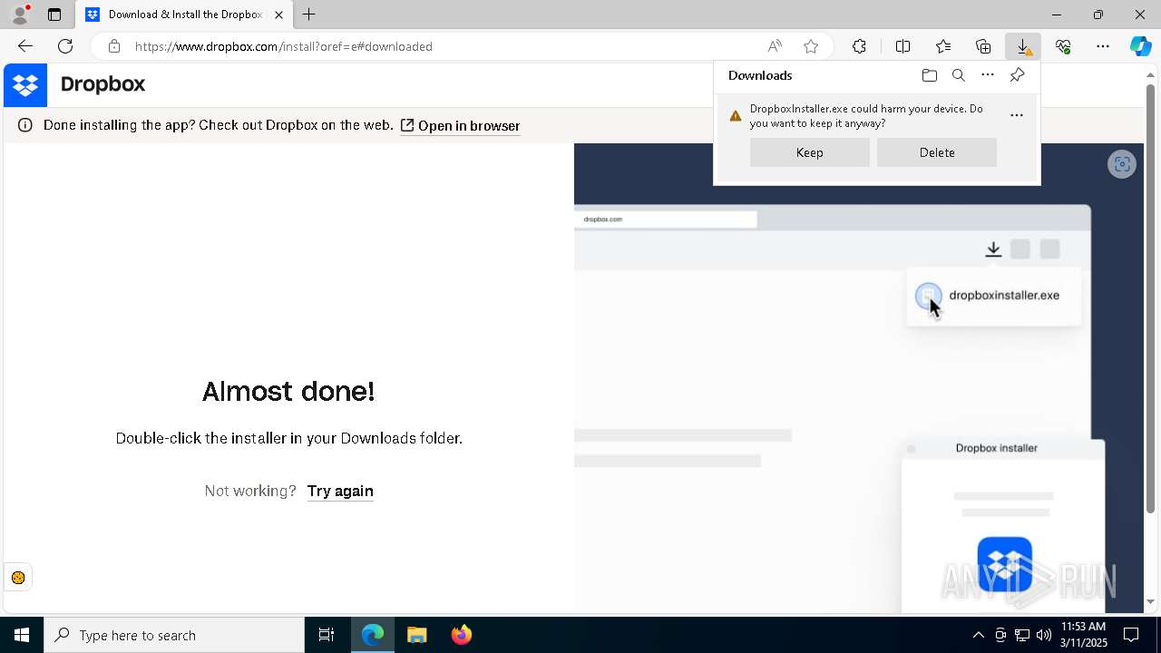The height and width of the screenshot is (653, 1161).
Task: Open the Favorites list icon
Action: pos(943,46)
